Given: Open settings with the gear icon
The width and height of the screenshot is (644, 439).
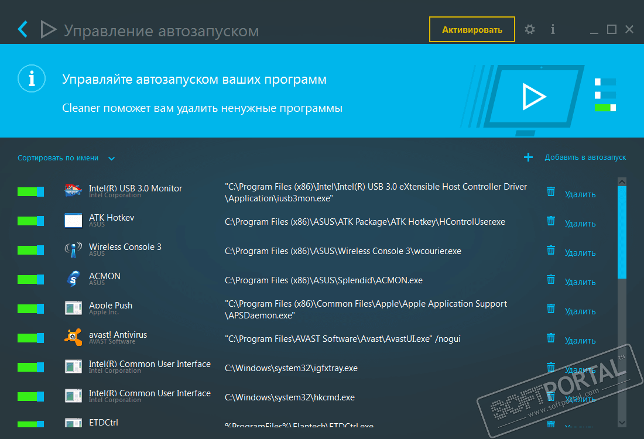Looking at the screenshot, I should (530, 29).
